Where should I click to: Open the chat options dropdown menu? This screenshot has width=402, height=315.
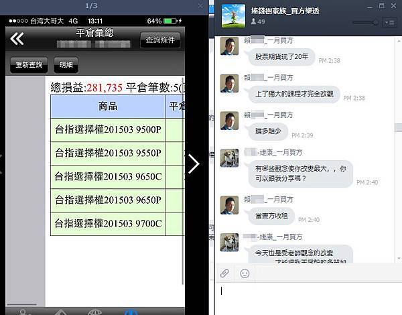389,23
